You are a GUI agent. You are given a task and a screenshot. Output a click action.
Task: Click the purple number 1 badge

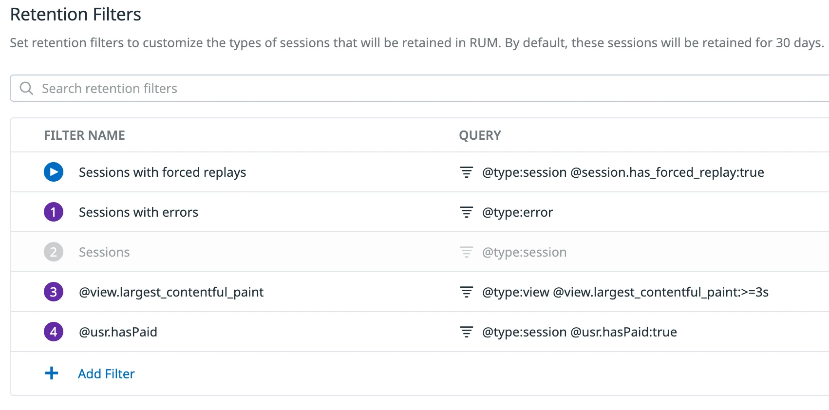click(54, 212)
